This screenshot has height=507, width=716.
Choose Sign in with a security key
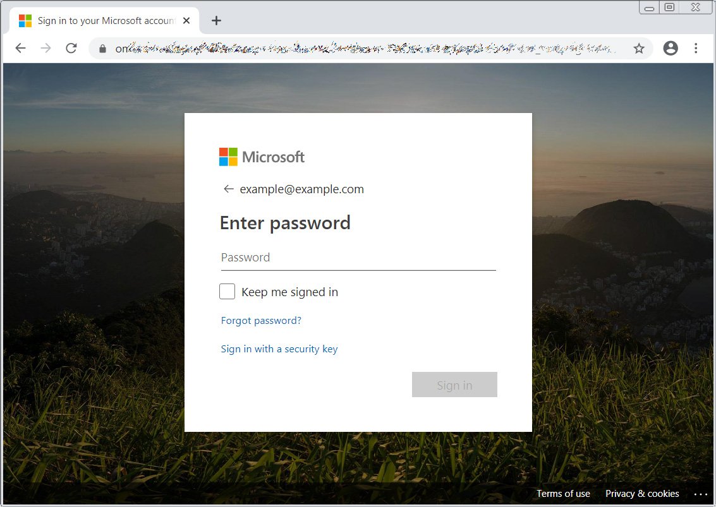pyautogui.click(x=279, y=349)
